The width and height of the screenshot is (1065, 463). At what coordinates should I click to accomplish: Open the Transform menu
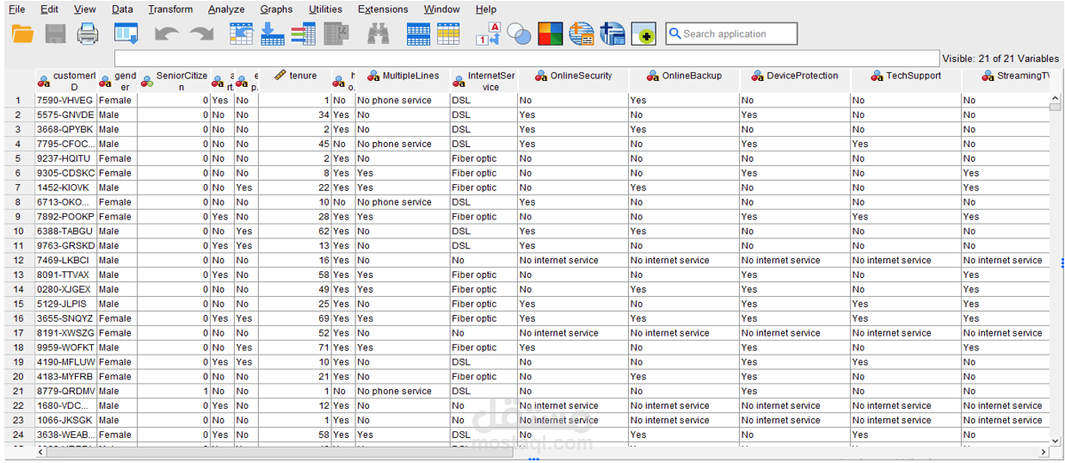[170, 9]
